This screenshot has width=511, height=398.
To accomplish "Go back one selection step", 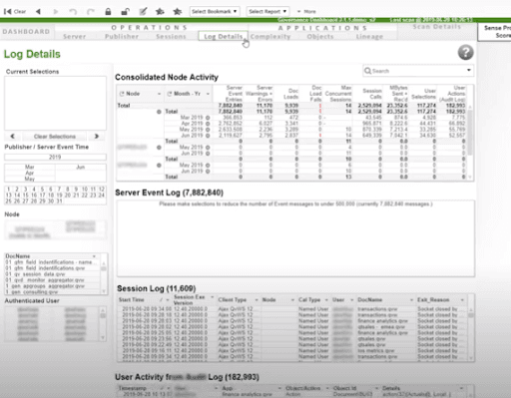I will click(38, 12).
